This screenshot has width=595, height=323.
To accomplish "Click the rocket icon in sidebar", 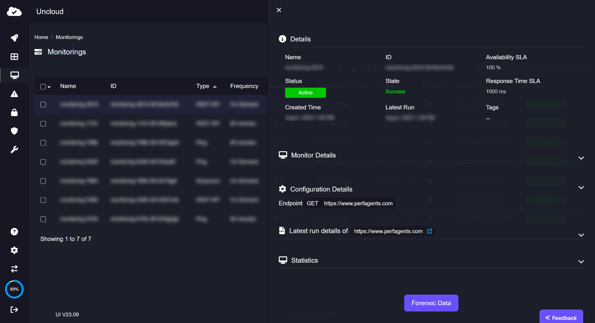I will pos(14,38).
